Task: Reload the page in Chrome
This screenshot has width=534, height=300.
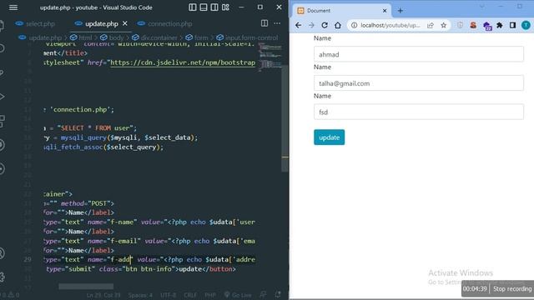Action: (325, 25)
